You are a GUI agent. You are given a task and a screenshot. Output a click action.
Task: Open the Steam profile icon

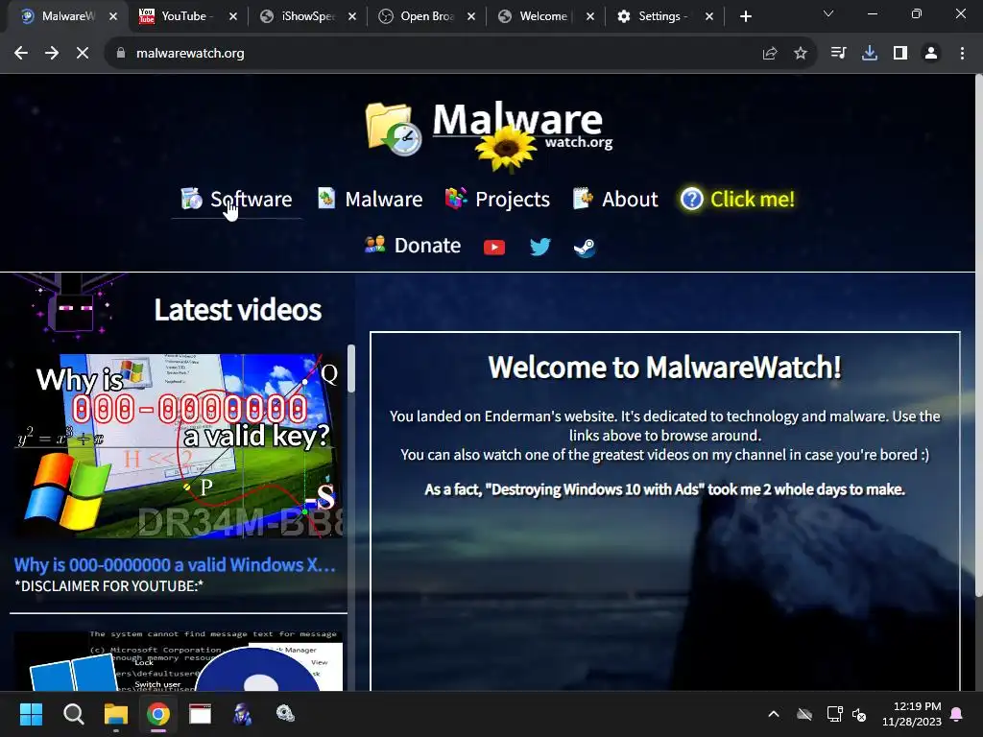pyautogui.click(x=585, y=248)
